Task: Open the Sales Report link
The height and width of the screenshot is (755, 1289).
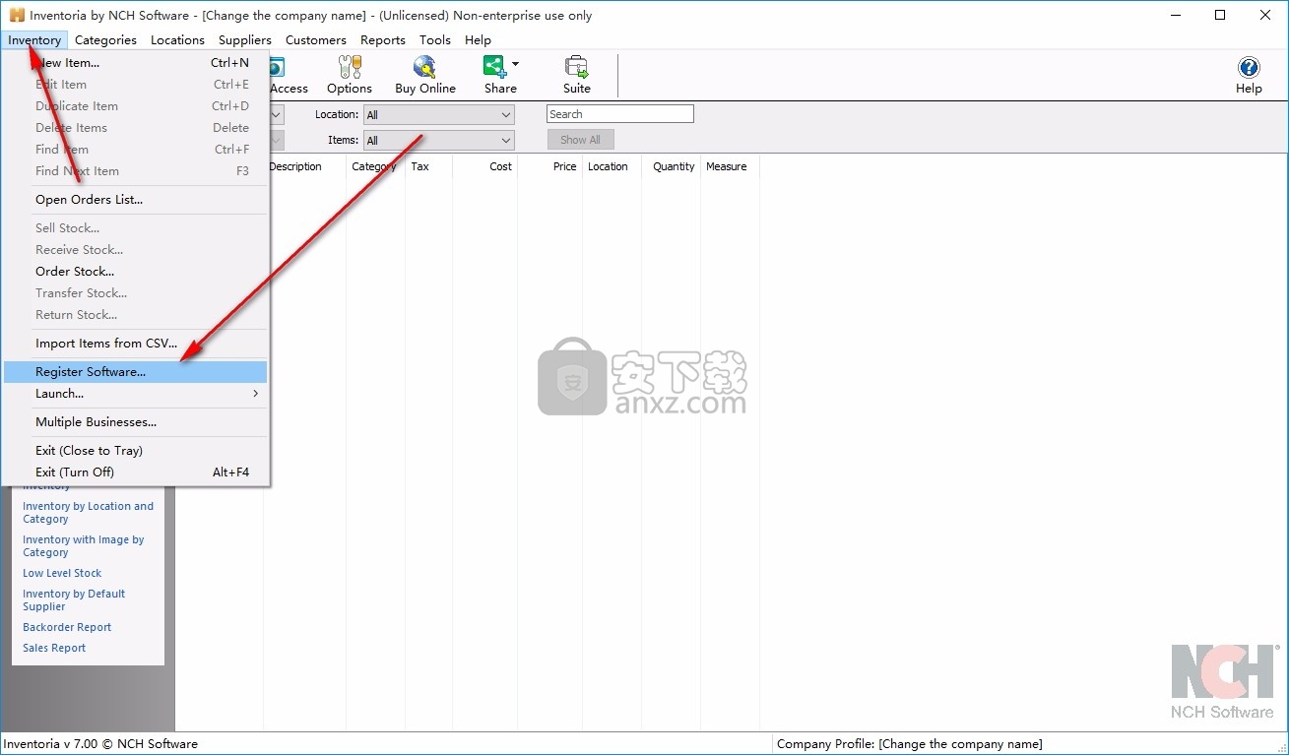Action: tap(54, 648)
